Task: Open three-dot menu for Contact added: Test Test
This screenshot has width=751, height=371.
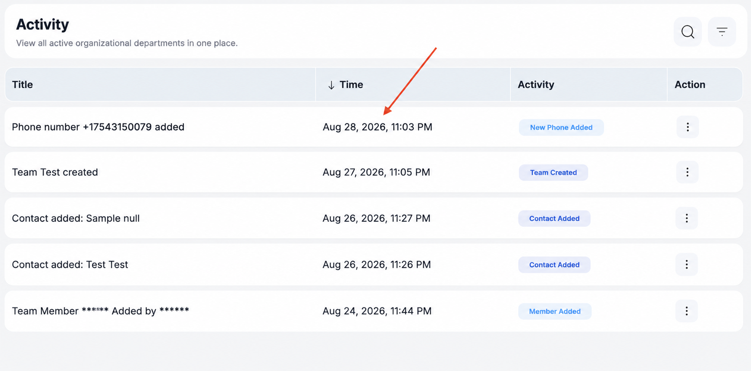Action: (x=687, y=264)
